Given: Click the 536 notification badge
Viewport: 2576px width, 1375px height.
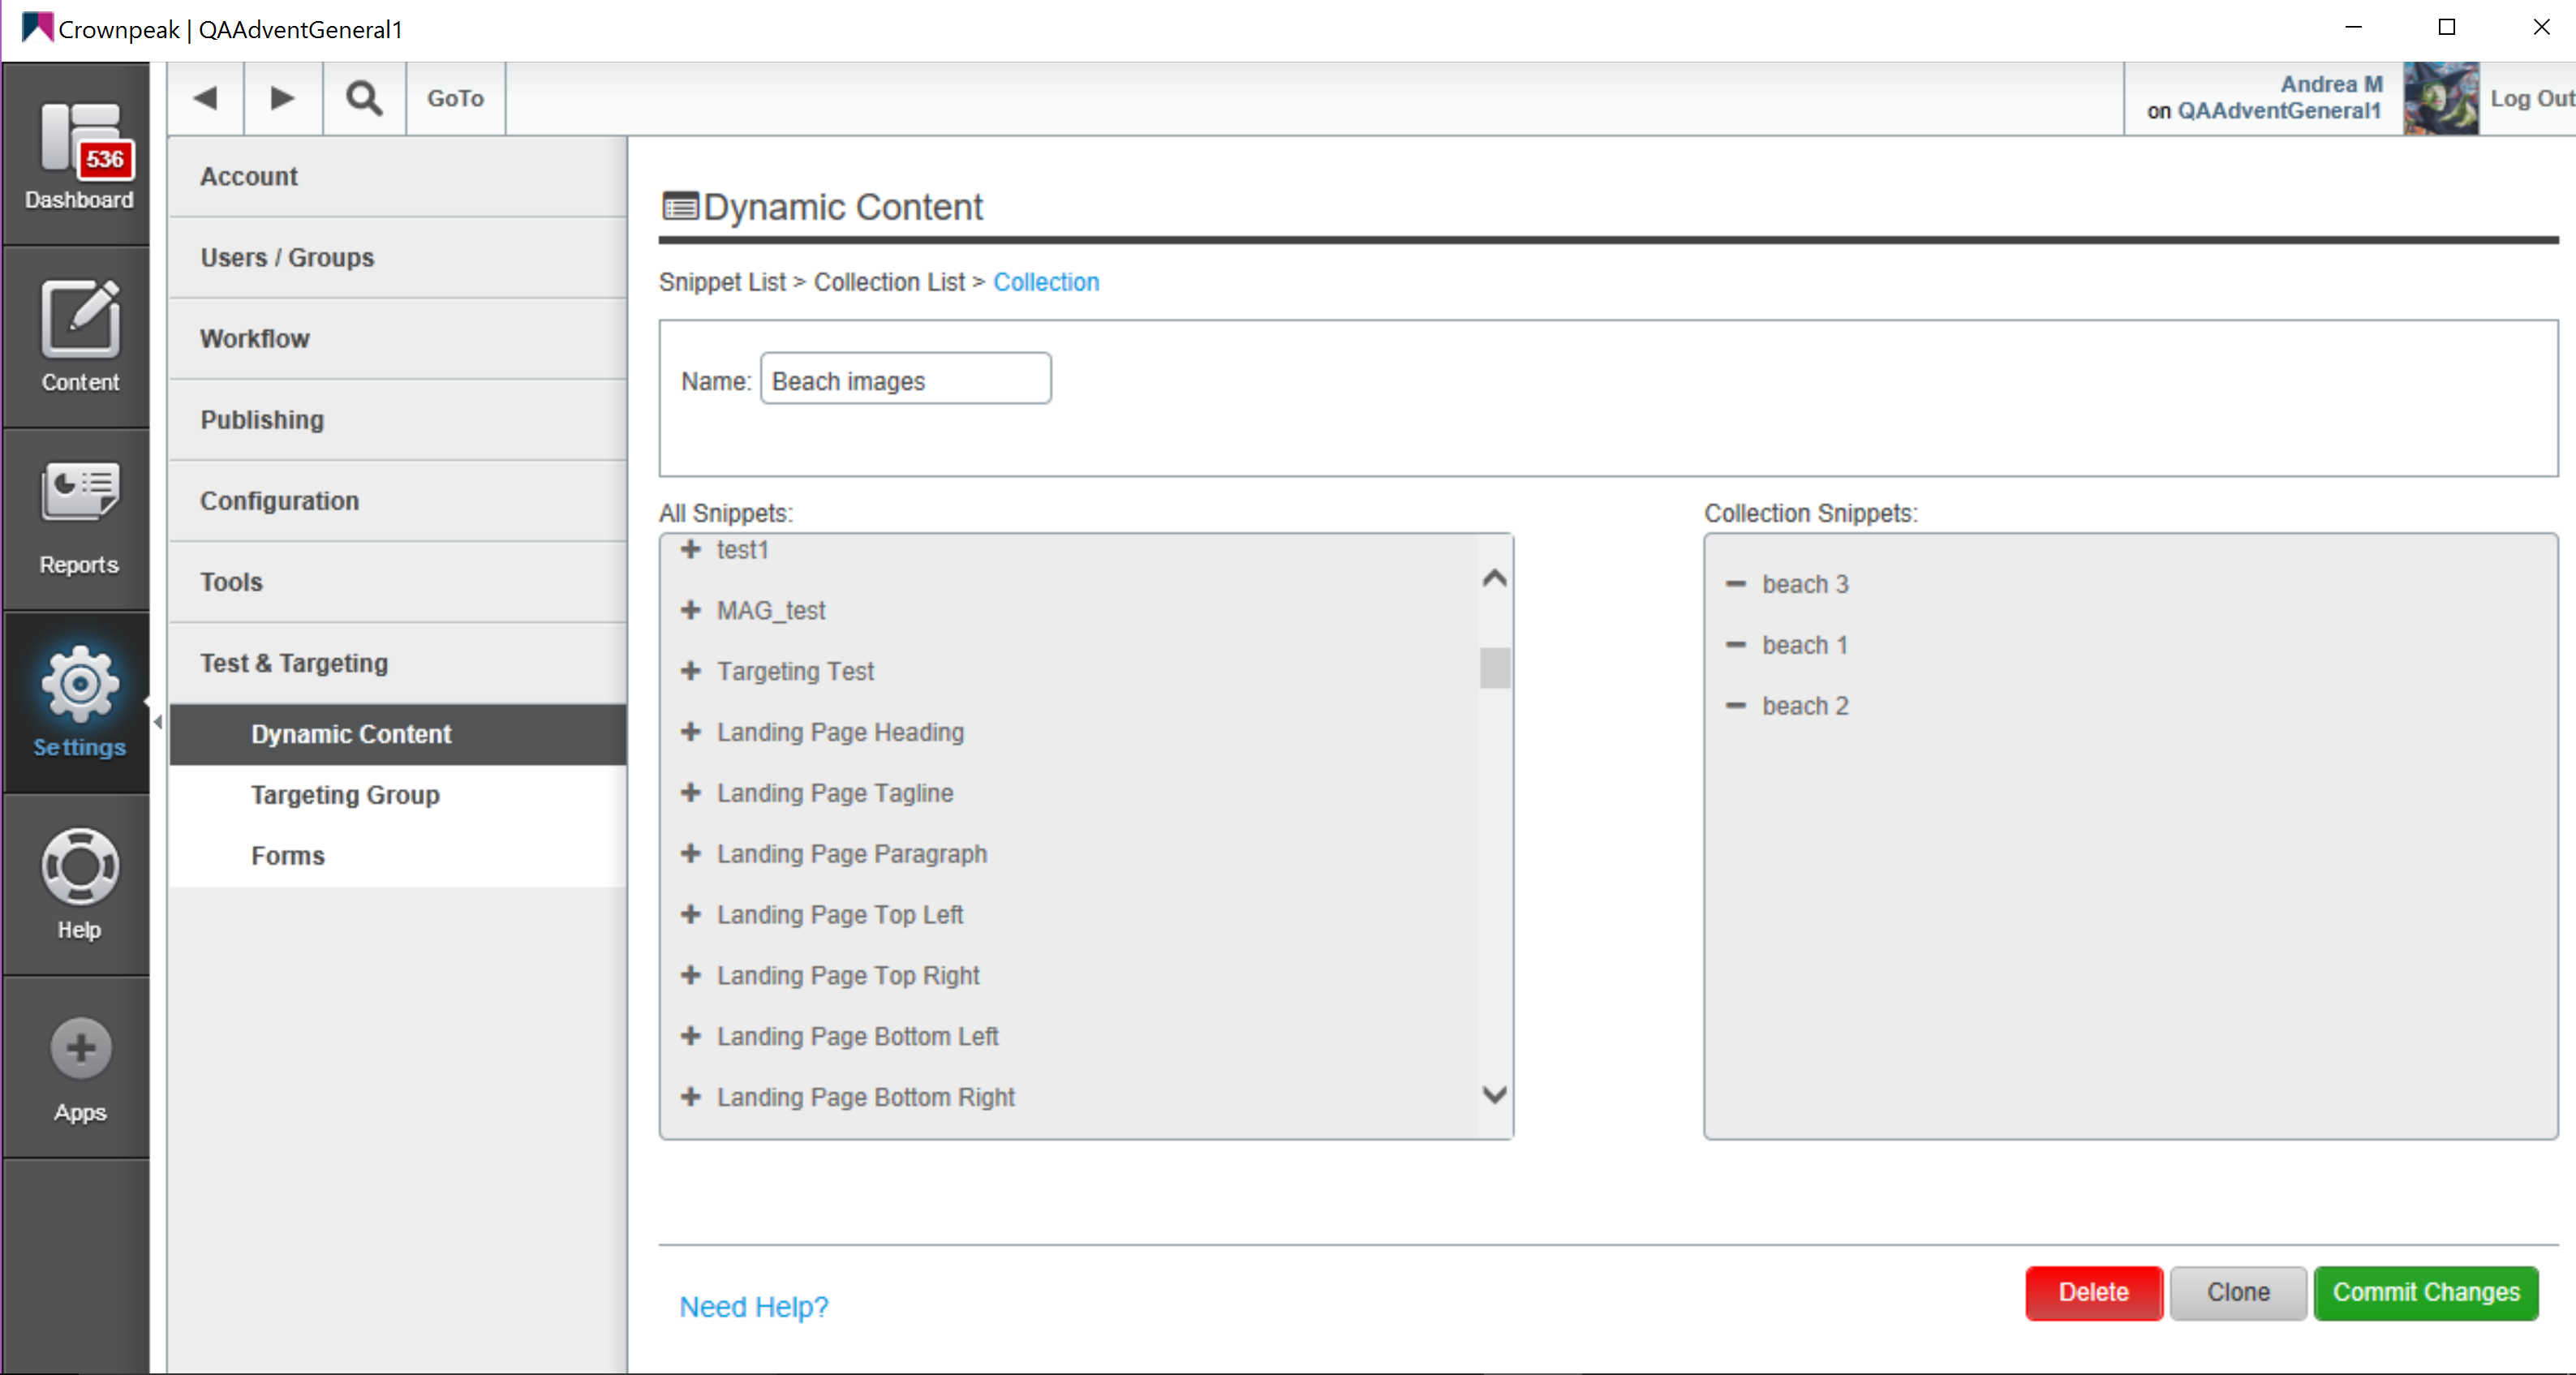Looking at the screenshot, I should click(105, 160).
